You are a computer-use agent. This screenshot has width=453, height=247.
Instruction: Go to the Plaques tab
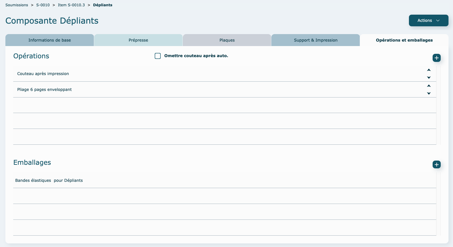227,40
